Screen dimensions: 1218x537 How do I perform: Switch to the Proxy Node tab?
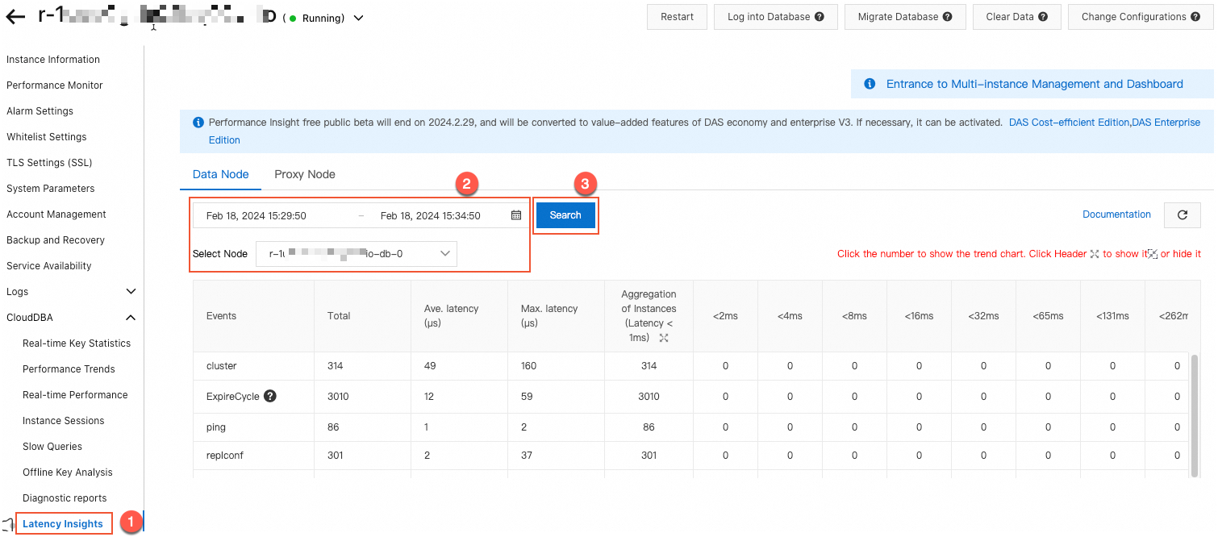point(305,174)
